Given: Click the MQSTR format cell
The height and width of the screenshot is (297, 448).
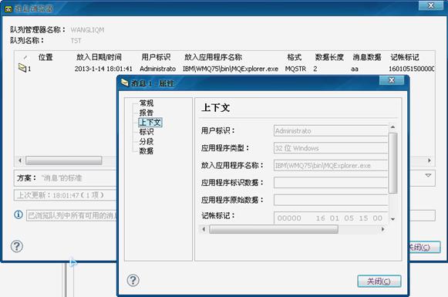Looking at the screenshot, I should coord(295,69).
